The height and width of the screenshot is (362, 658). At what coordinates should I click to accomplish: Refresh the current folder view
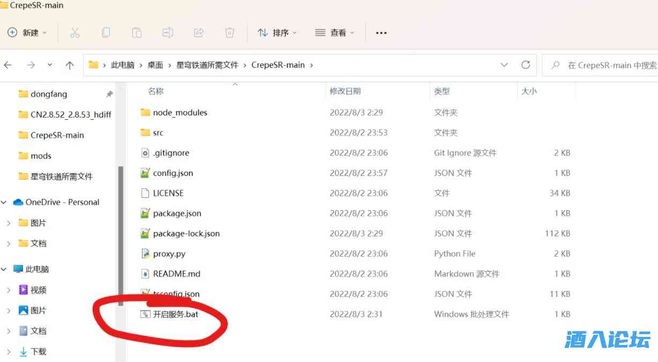[x=526, y=65]
